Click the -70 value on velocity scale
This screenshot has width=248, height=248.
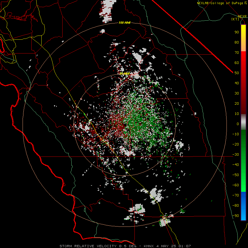pyautogui.click(x=236, y=195)
